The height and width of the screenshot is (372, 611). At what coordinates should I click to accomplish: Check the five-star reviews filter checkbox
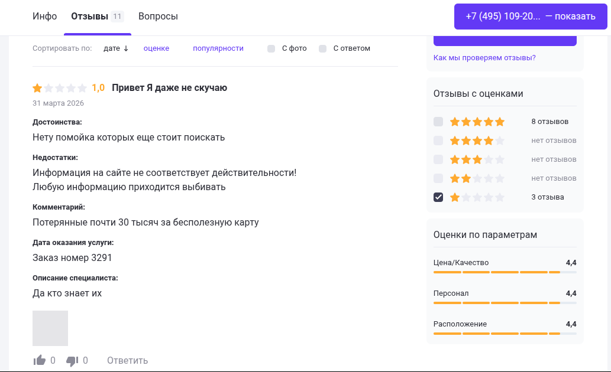pos(438,122)
